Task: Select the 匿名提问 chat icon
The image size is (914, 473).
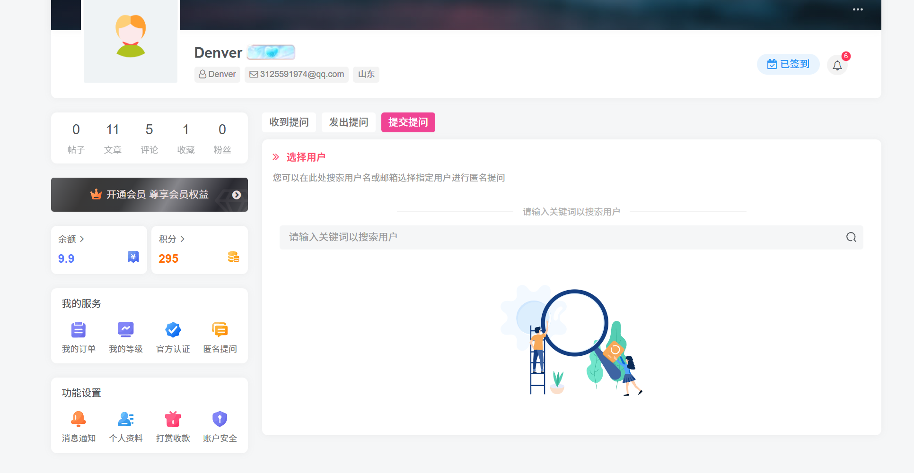Action: (x=220, y=330)
